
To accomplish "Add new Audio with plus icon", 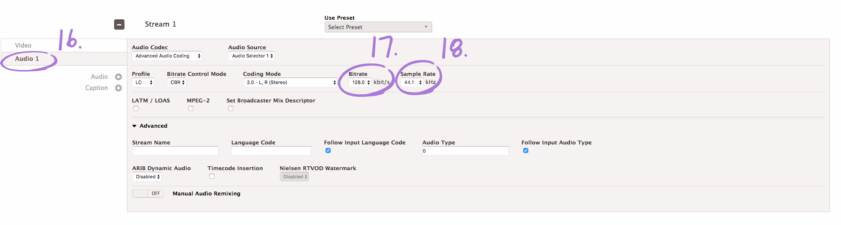I will pyautogui.click(x=118, y=77).
